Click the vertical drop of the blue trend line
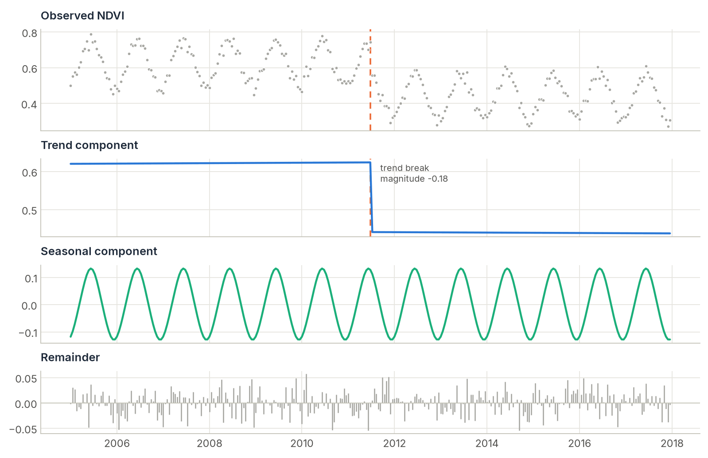Image resolution: width=708 pixels, height=458 pixels. [x=371, y=197]
